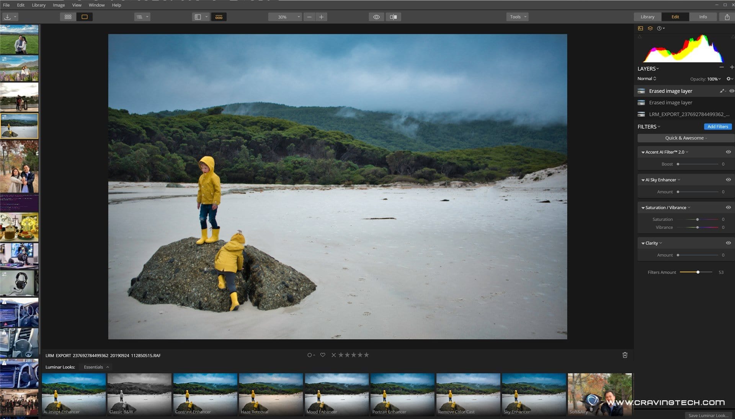The width and height of the screenshot is (735, 419).
Task: Select the LRM_EXPORT base layer
Action: pyautogui.click(x=684, y=114)
